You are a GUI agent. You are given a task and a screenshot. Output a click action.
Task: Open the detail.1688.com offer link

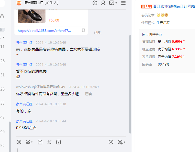point(44,30)
